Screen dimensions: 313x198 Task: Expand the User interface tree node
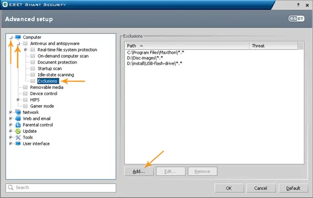click(x=11, y=144)
